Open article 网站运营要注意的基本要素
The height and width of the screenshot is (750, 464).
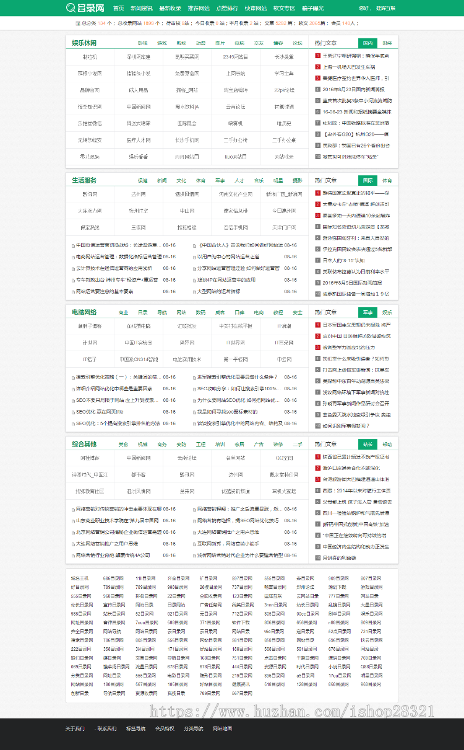tap(105, 291)
